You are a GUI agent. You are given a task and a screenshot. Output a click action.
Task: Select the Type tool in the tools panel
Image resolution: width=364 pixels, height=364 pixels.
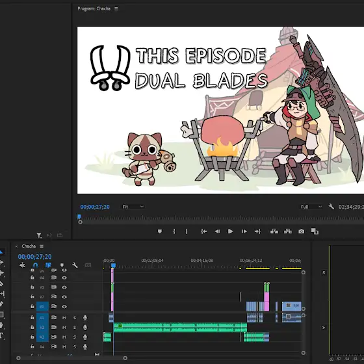[x=1, y=335]
